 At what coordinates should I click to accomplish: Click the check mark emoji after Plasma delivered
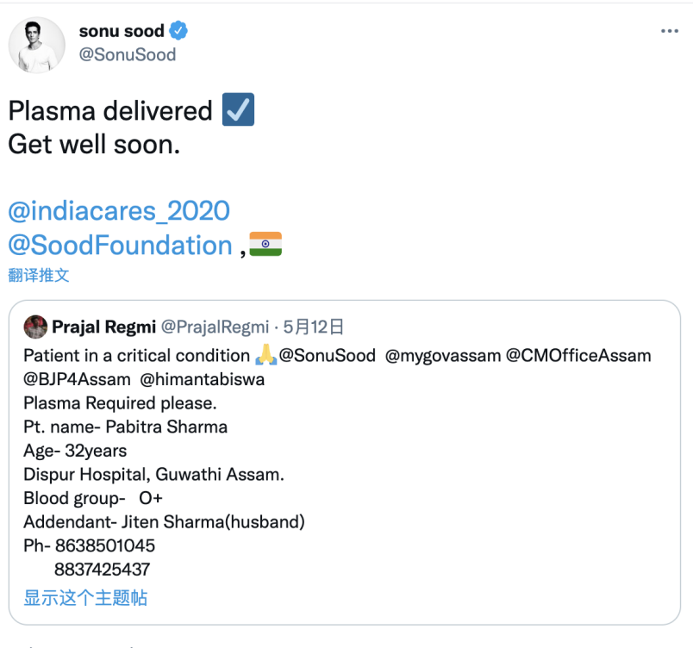[238, 110]
